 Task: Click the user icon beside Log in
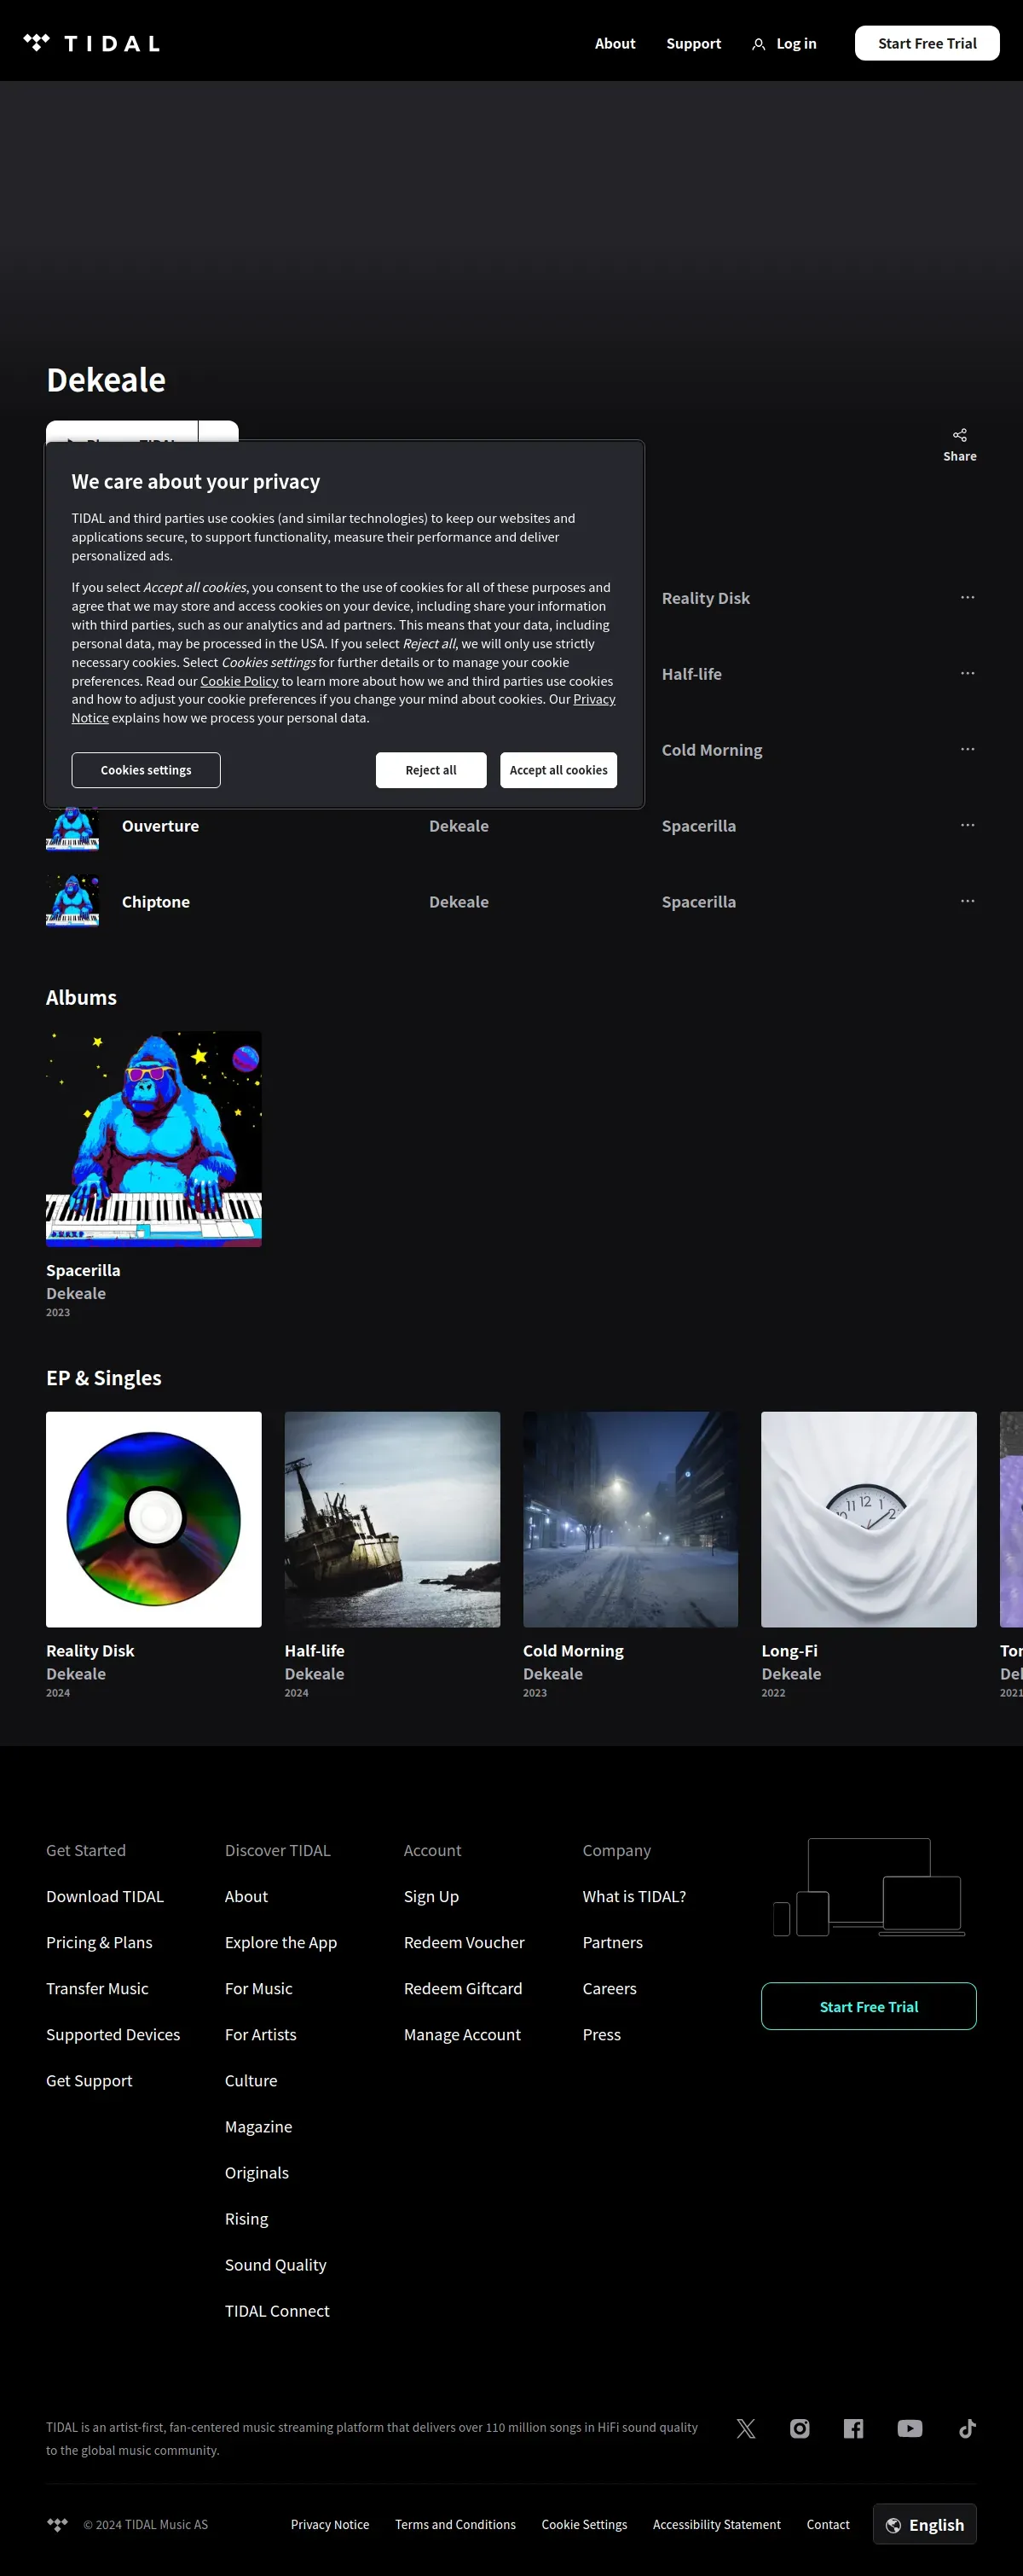[758, 44]
